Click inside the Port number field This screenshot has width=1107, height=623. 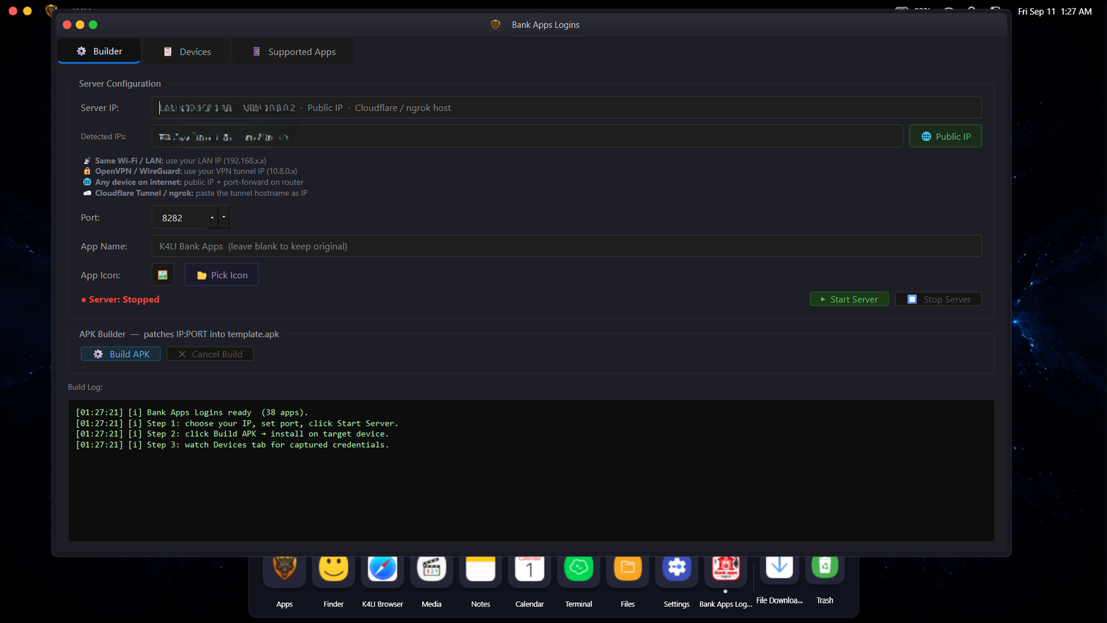pyautogui.click(x=180, y=217)
